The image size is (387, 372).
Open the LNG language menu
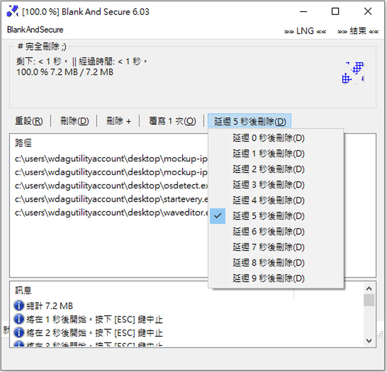point(305,31)
